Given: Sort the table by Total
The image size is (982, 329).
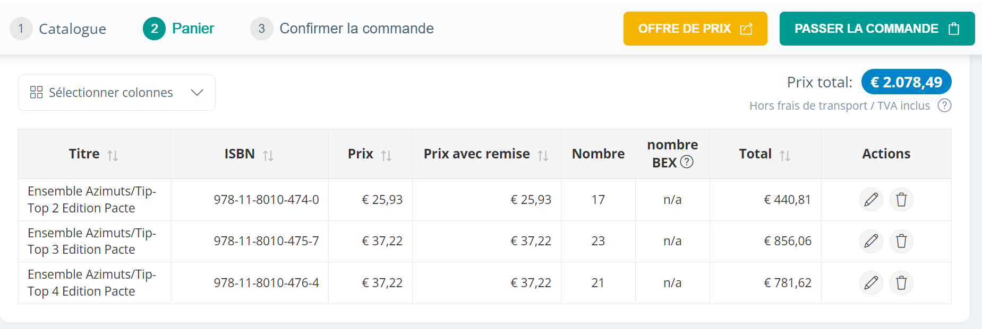Looking at the screenshot, I should tap(785, 155).
